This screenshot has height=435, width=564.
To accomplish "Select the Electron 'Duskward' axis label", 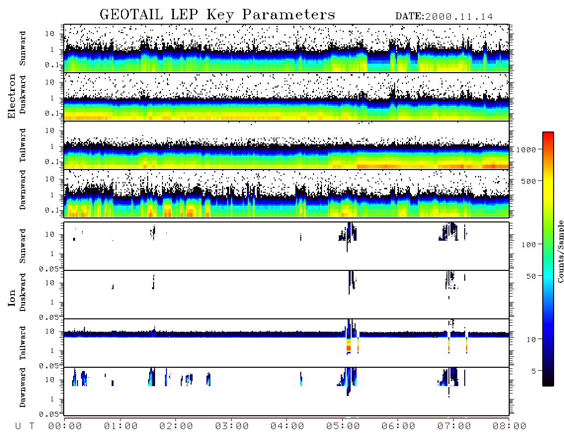I will [x=23, y=94].
